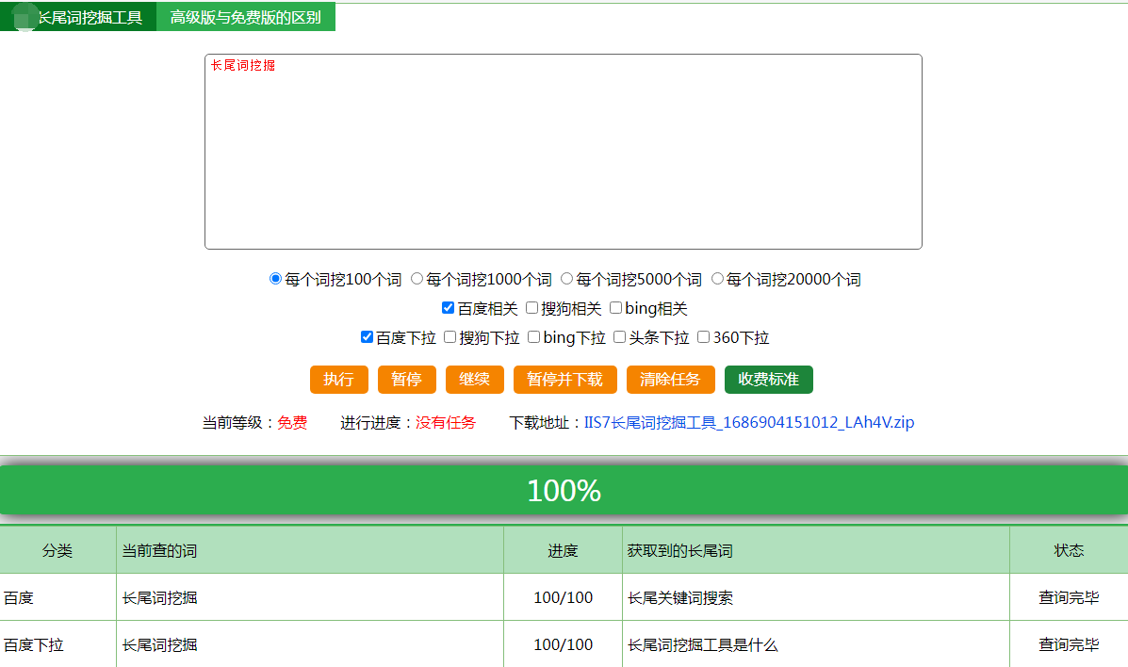Pick the 每个词挖20000个词 radio option
The height and width of the screenshot is (667, 1128).
pyautogui.click(x=717, y=279)
